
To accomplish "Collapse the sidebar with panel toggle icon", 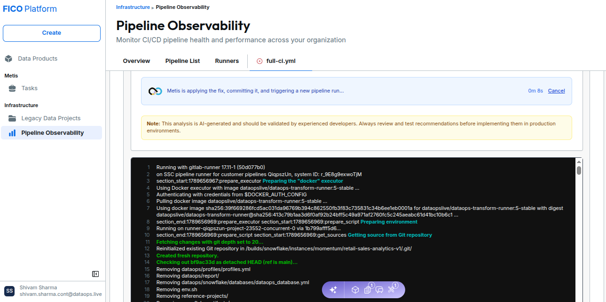I will coord(95,274).
